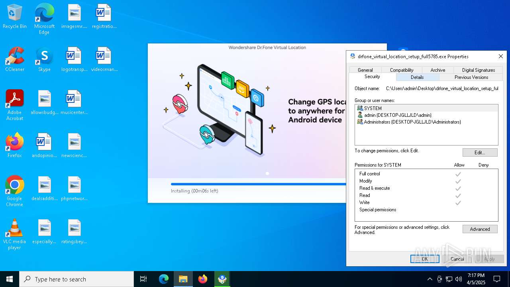Viewport: 510px width, 287px height.
Task: Select the videosman Word document icon
Action: coord(104,59)
